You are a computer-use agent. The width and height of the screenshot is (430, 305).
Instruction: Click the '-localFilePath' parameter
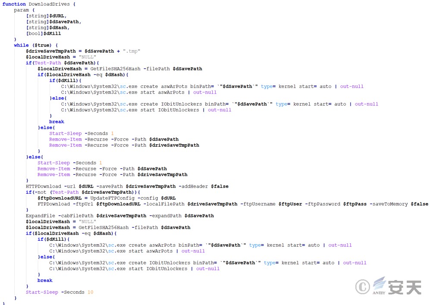coord(164,204)
